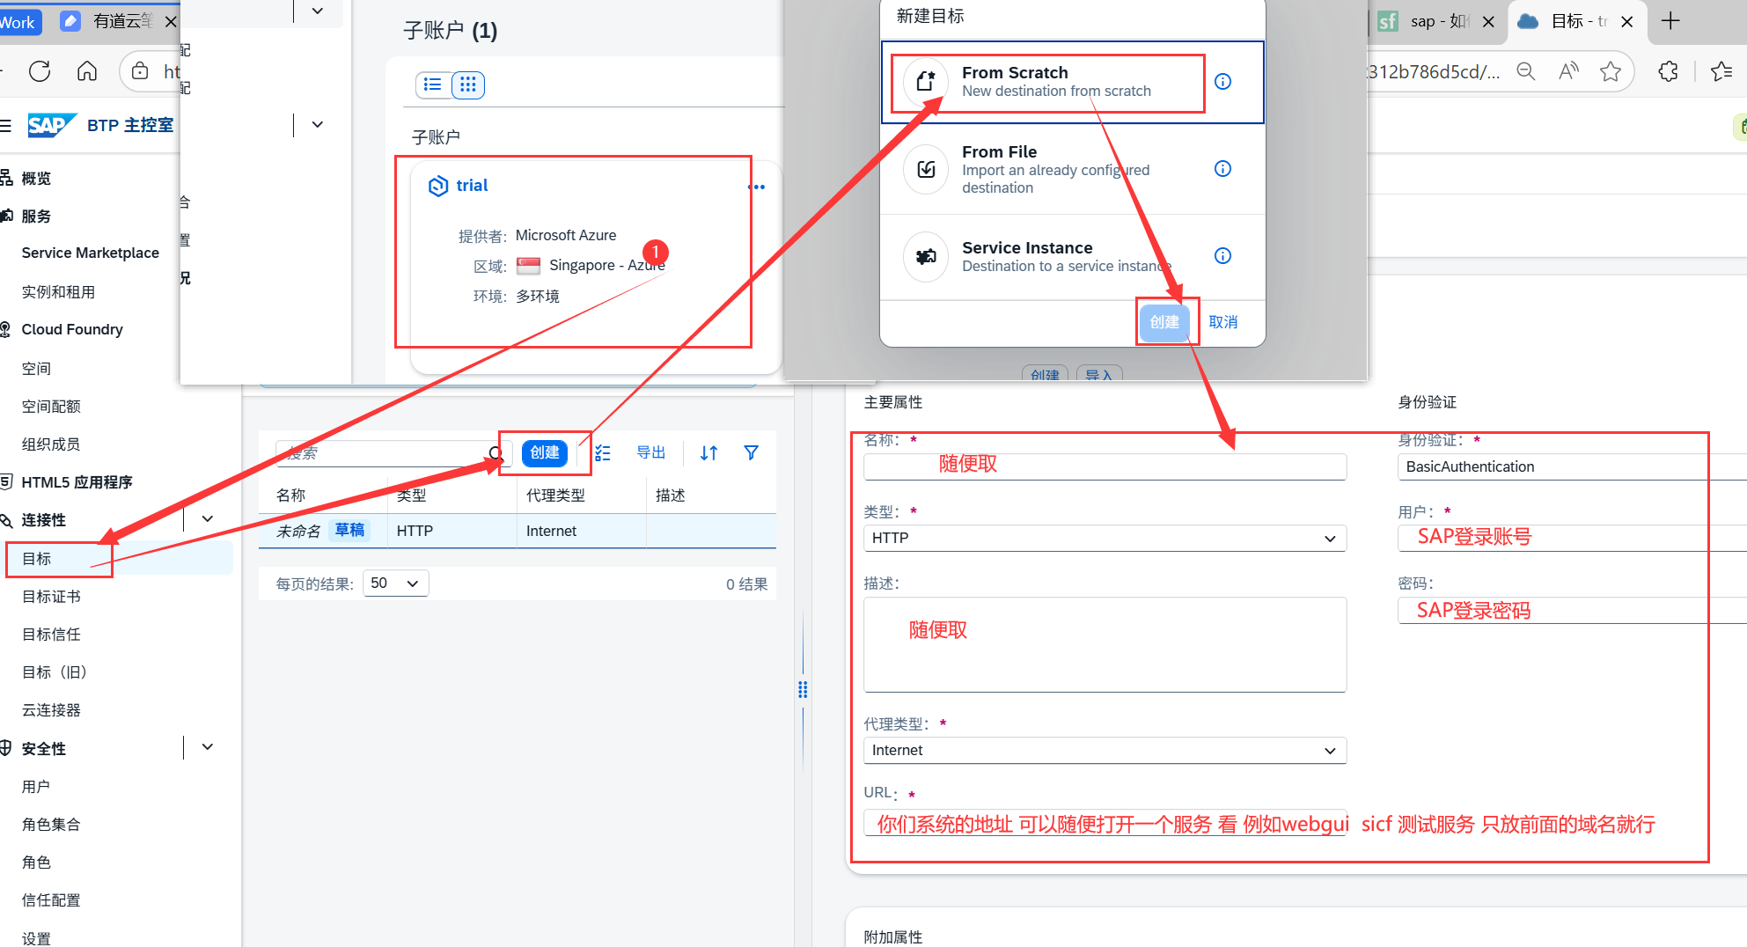Show info for From Scratch option

[x=1222, y=82]
